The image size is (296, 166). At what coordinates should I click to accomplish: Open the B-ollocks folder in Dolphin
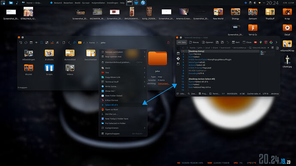click(49, 55)
